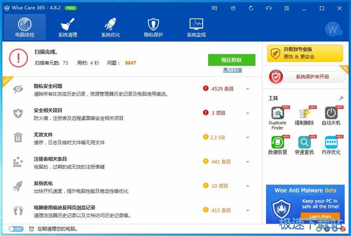Screen dimensions: 351x236
Task: Click the 升级到专业版 upgrade banner
Action: [x=305, y=53]
